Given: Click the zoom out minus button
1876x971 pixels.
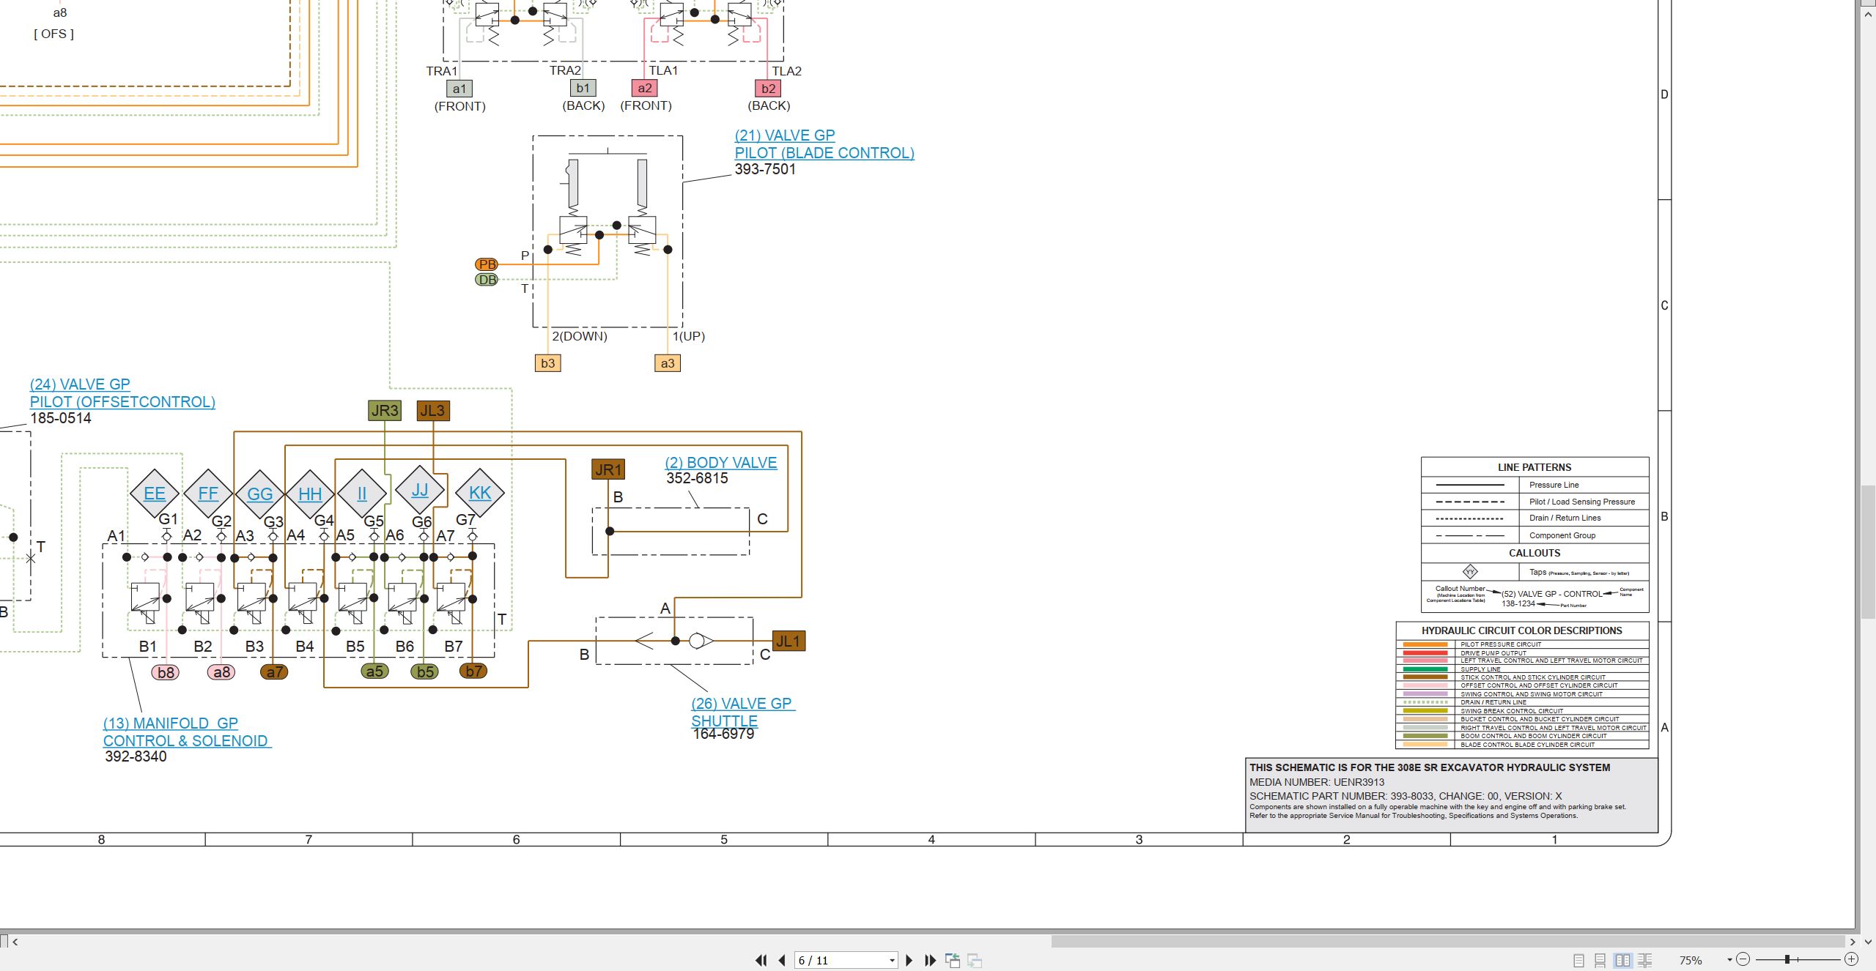Looking at the screenshot, I should tap(1743, 959).
